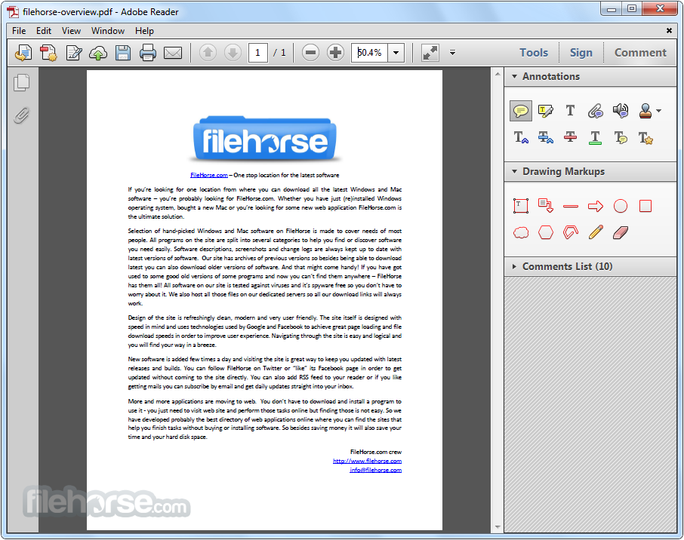The image size is (684, 540).
Task: Collapse the Drawing Markups section
Action: [515, 172]
